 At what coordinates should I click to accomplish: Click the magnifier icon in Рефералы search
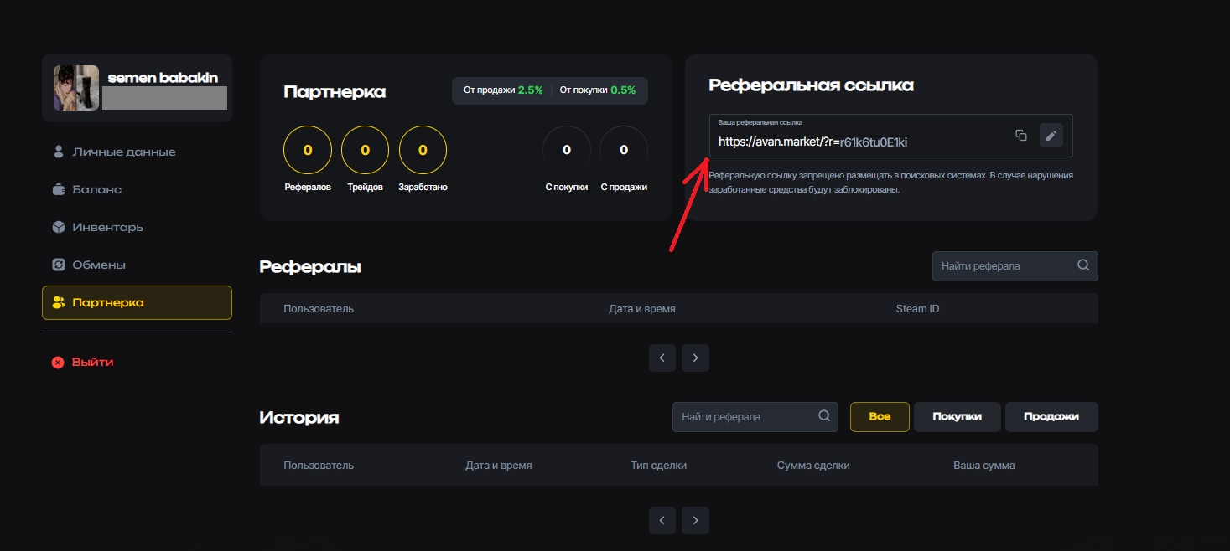[1082, 265]
